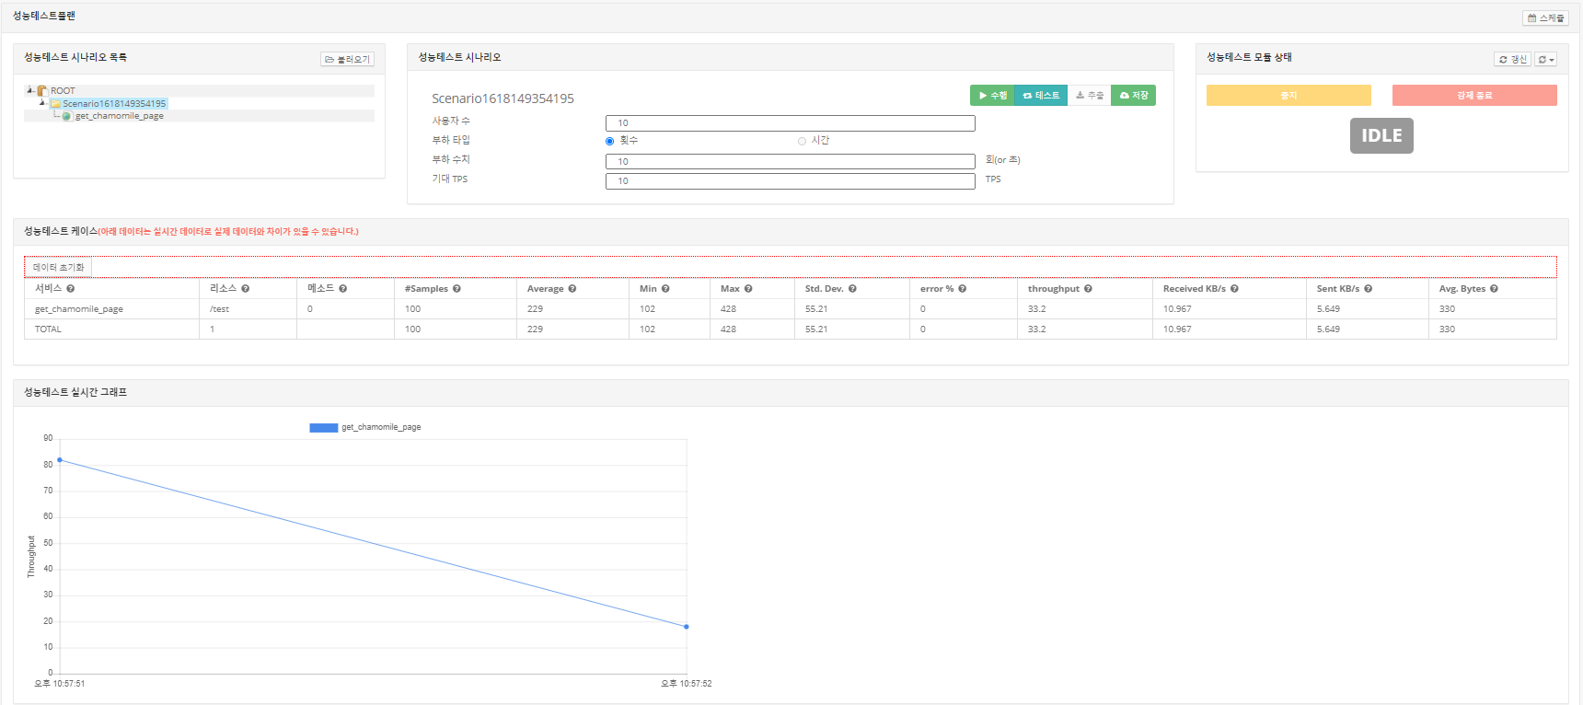Click the globe icon beside get_chamomile_page

(x=66, y=116)
